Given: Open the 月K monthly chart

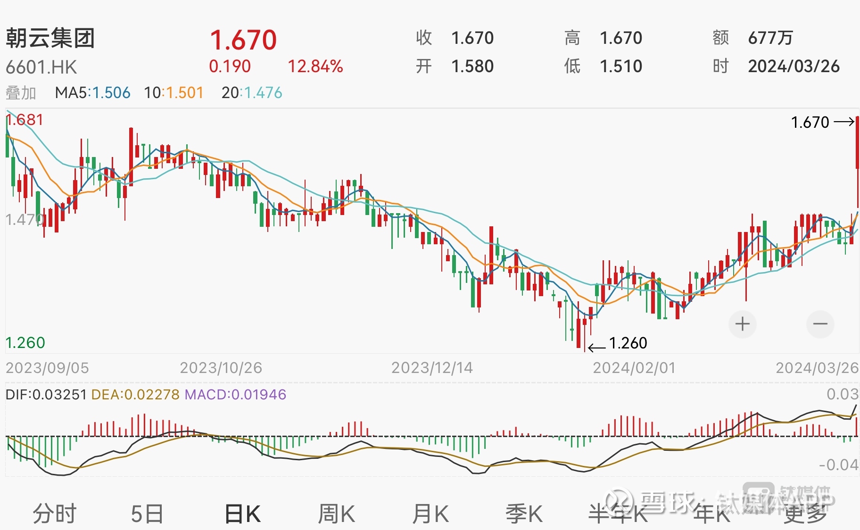Looking at the screenshot, I should pyautogui.click(x=430, y=513).
